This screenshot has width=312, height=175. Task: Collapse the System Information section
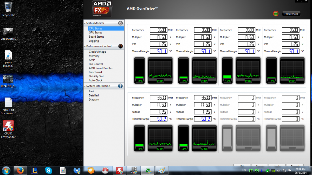(x=85, y=86)
